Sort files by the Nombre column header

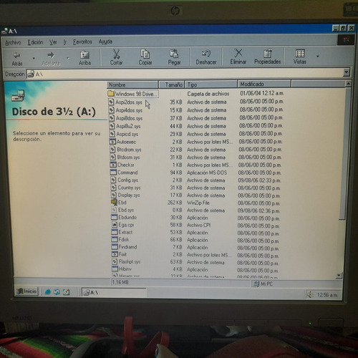point(133,84)
